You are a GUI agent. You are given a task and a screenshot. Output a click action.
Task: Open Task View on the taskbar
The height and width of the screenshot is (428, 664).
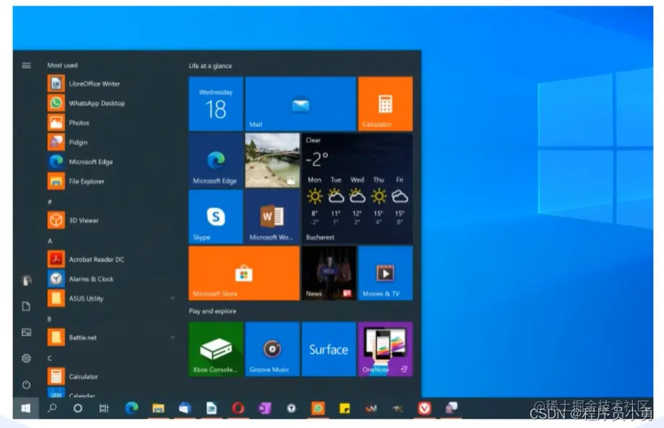(104, 408)
